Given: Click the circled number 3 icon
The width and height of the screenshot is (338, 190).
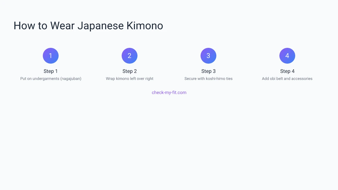Looking at the screenshot, I should [x=208, y=55].
